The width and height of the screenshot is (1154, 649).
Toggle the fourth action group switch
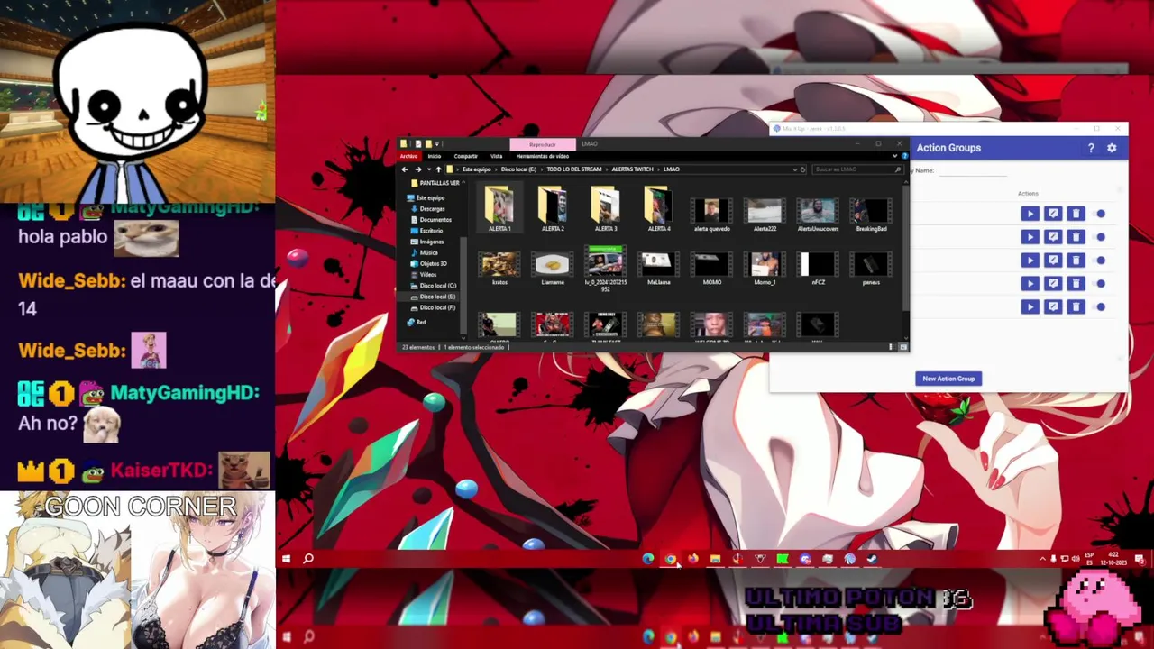point(1101,284)
